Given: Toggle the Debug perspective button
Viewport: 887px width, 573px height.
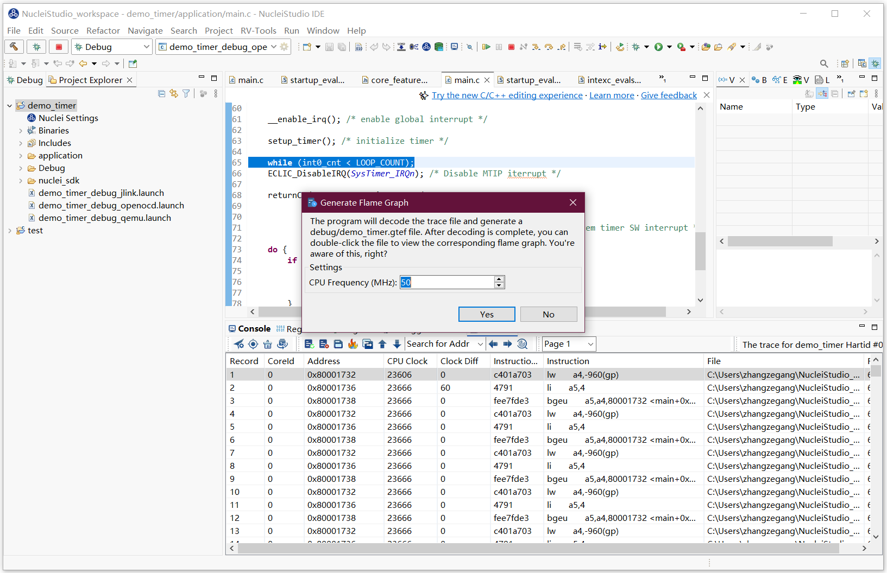Looking at the screenshot, I should click(875, 63).
